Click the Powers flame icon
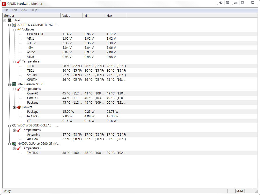260x195 pixels. 19,107
